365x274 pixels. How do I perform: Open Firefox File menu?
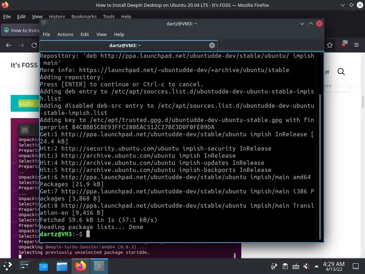[x=7, y=16]
